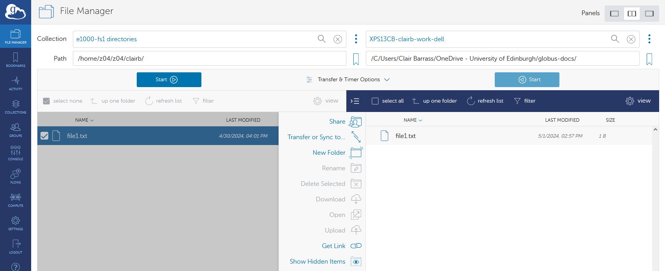Screen dimensions: 665x271
Task: Check the select all box in the right pane
Action: [375, 101]
